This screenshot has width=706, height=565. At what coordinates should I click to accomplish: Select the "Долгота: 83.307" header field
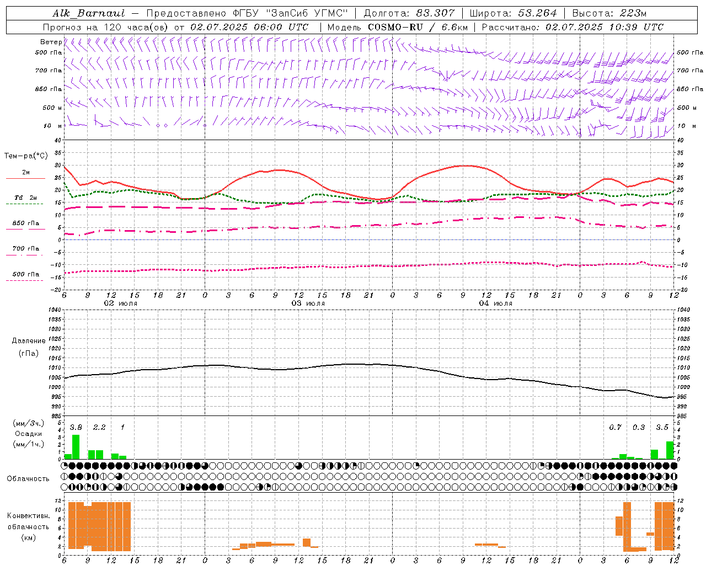pyautogui.click(x=409, y=13)
